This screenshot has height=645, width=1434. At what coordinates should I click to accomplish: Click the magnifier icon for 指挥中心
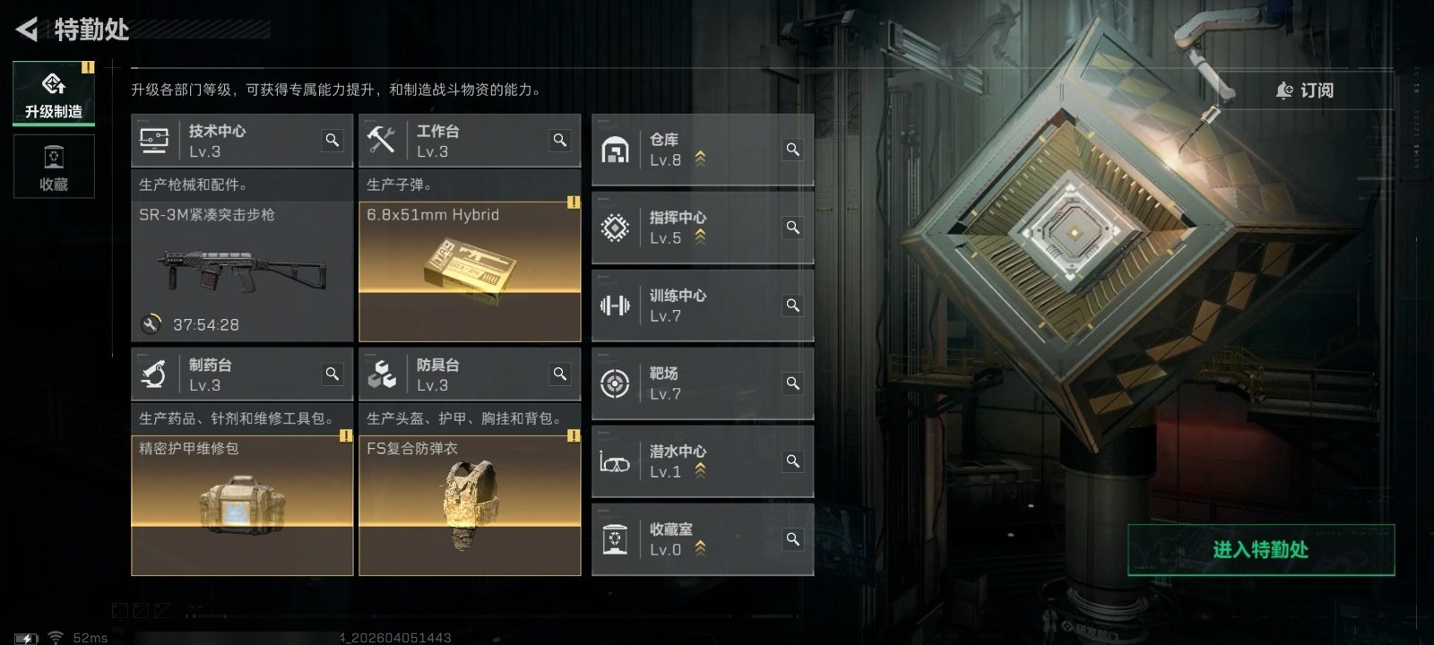[x=793, y=227]
